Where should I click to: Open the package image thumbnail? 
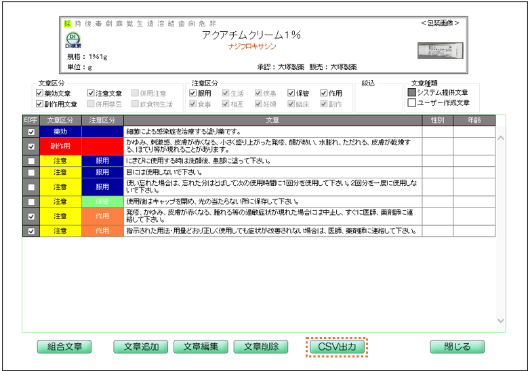coord(436,50)
